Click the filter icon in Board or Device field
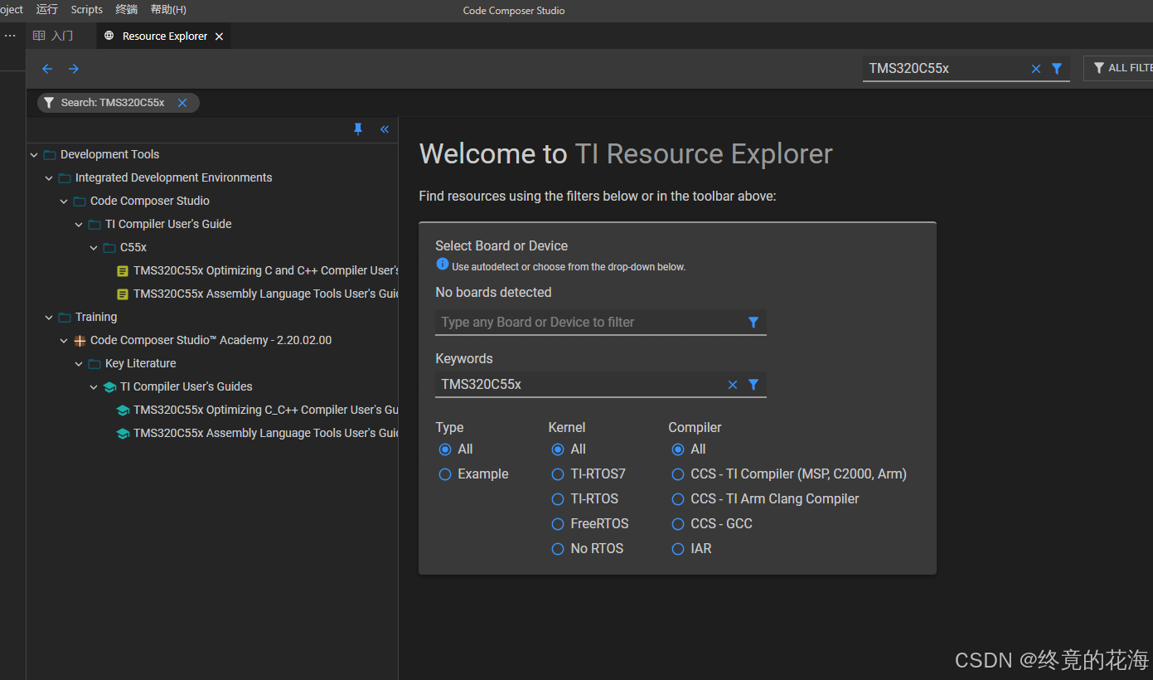1153x680 pixels. click(x=753, y=323)
